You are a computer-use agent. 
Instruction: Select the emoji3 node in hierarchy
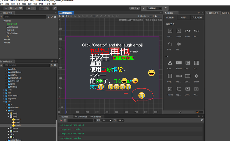[x=7, y=42]
